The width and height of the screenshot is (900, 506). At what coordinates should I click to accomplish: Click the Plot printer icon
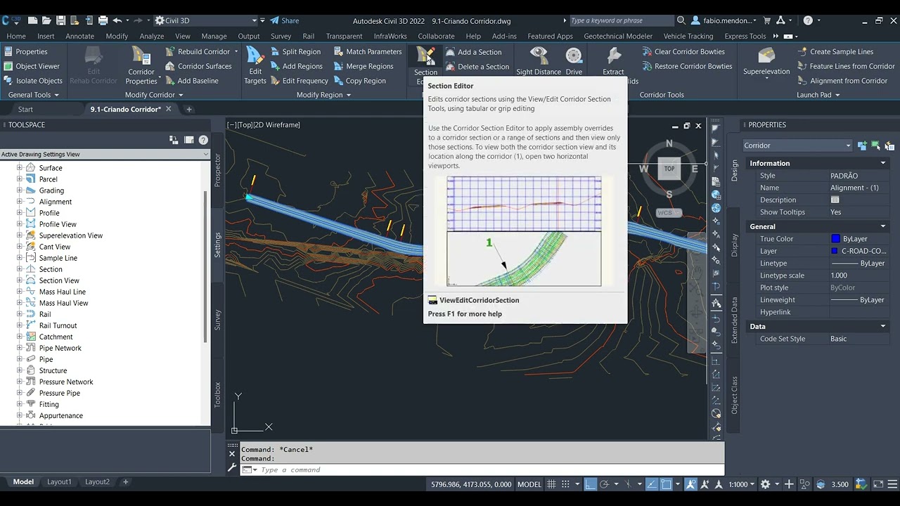click(103, 20)
